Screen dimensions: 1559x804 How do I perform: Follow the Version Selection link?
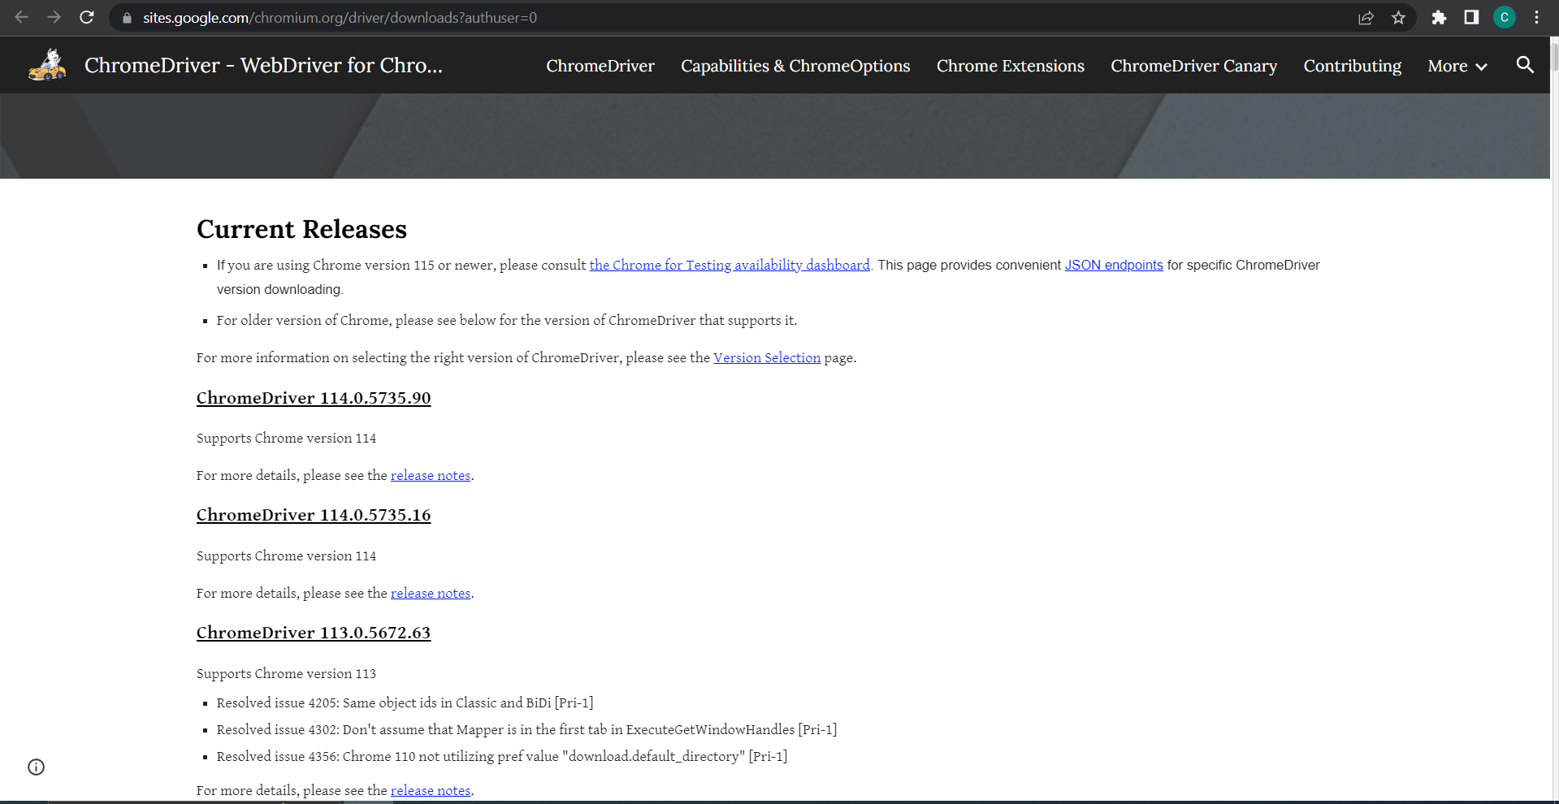coord(766,357)
